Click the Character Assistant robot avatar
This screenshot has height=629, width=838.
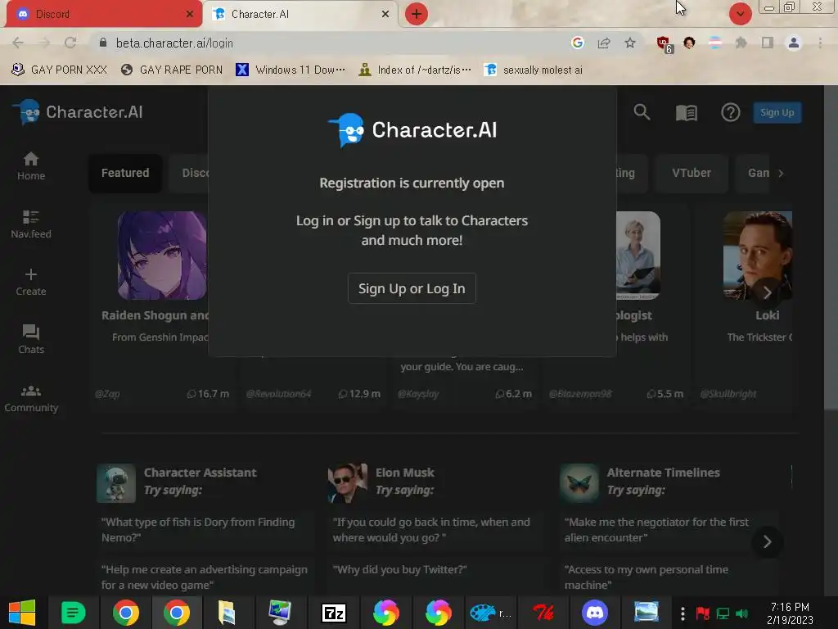point(116,483)
